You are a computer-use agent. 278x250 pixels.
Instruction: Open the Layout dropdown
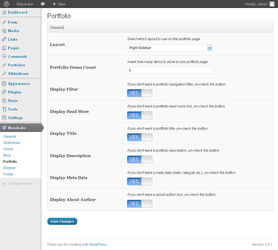coord(170,48)
